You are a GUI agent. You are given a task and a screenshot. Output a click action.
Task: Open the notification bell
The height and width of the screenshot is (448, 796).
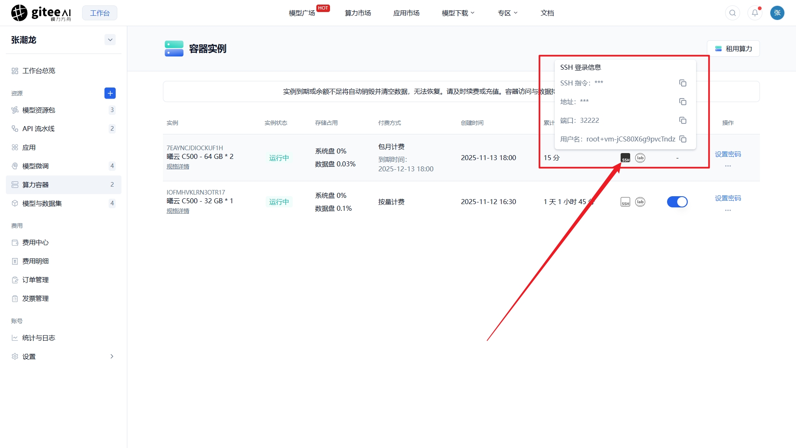[x=755, y=13]
